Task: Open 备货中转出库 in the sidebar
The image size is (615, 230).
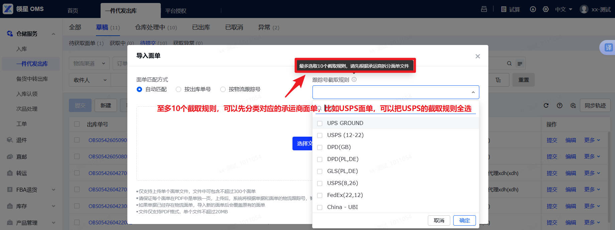Action: tap(32, 79)
